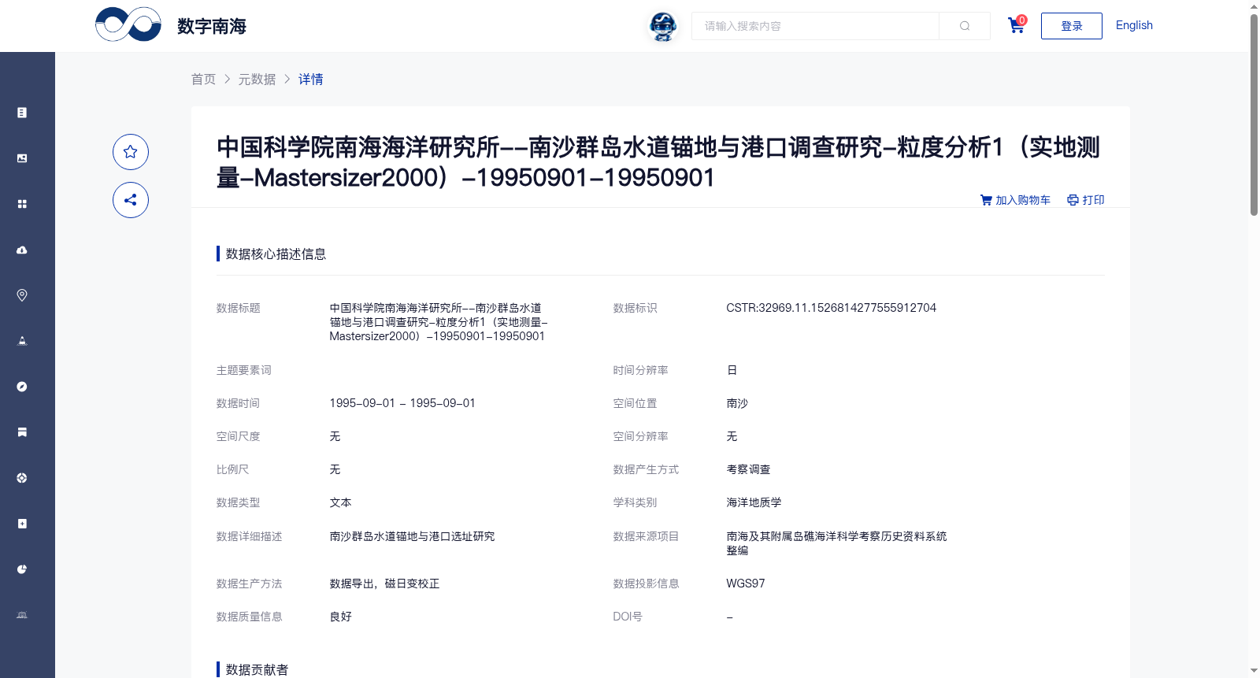Click the search input field
Viewport: 1260px width, 678px height.
(815, 26)
